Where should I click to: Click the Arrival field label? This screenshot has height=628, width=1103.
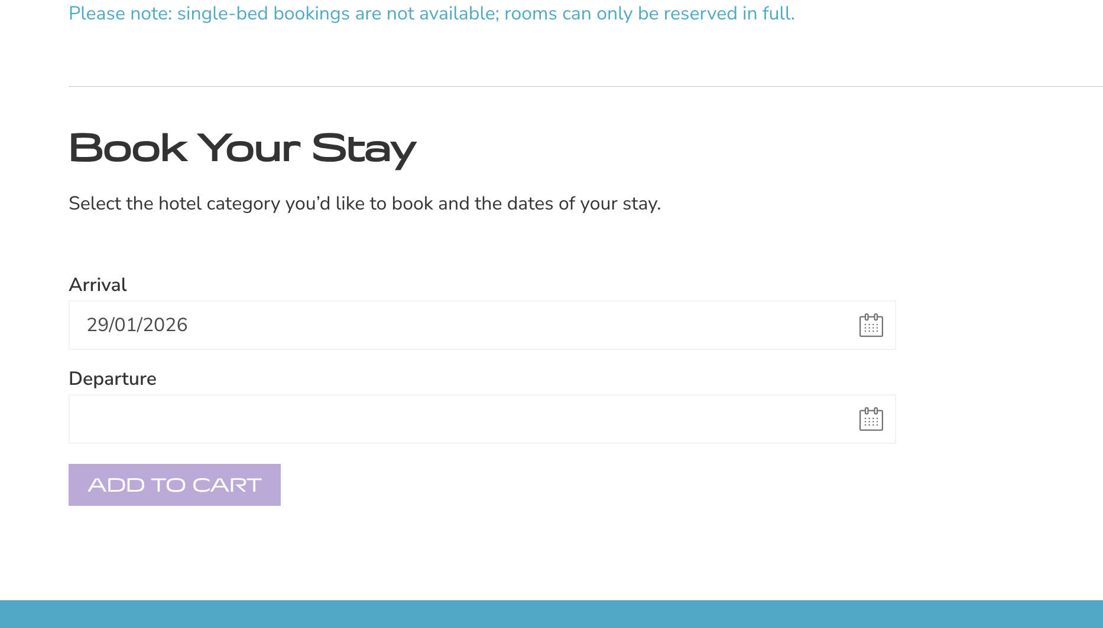[x=98, y=285]
